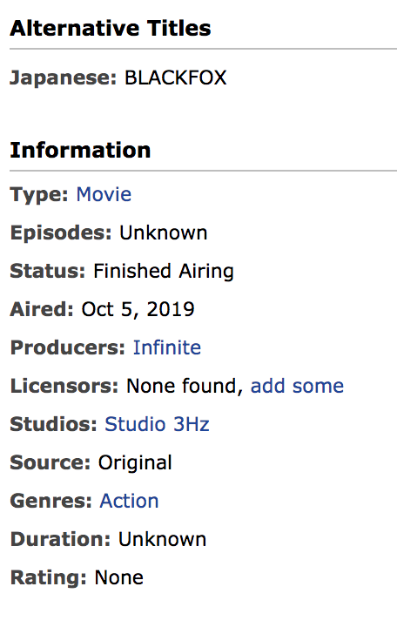Open the Studio 3Hz studio link

point(157,424)
